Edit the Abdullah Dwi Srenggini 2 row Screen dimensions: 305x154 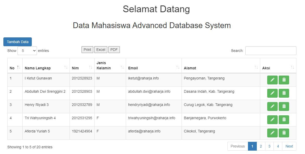[272, 93]
